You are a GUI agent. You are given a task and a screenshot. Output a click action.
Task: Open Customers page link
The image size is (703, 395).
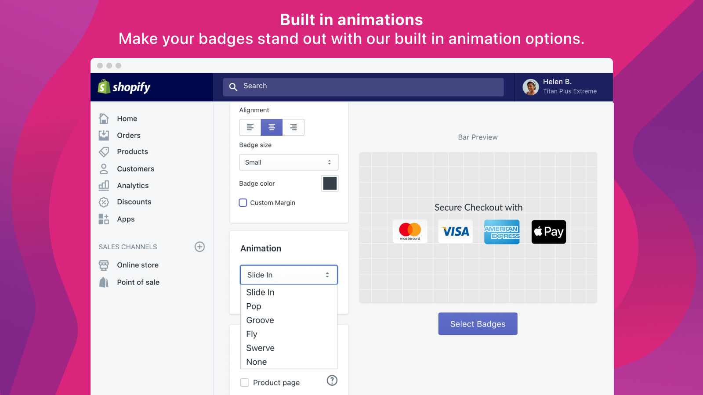point(135,169)
